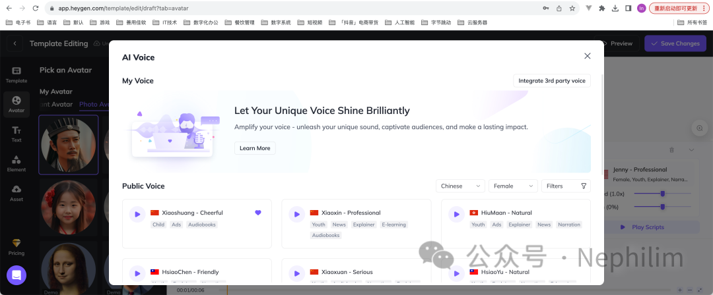Screen dimensions: 713x295
Task: Open the chat support bubble
Action: (17, 275)
